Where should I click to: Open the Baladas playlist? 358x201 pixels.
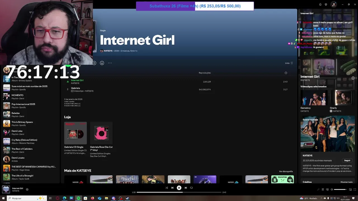tap(29, 114)
